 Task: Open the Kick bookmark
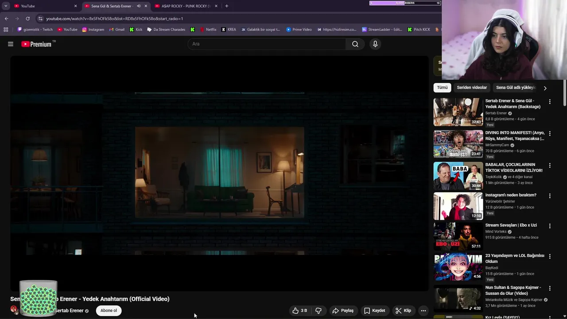(136, 30)
